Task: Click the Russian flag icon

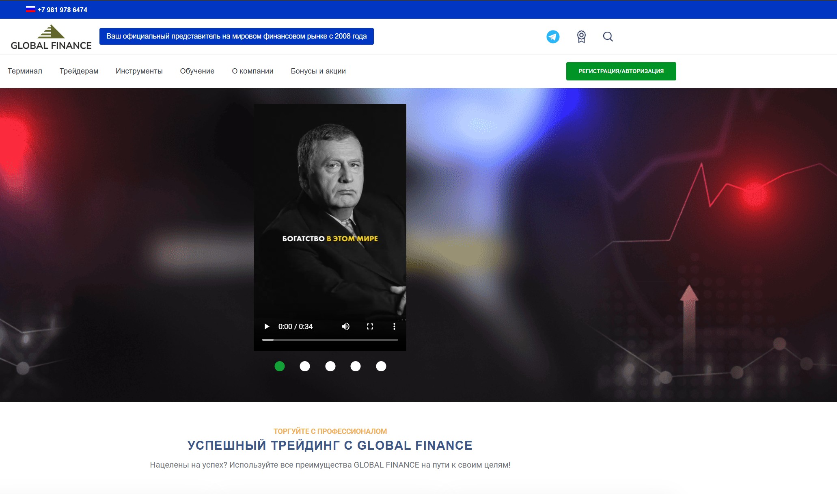Action: pos(30,9)
